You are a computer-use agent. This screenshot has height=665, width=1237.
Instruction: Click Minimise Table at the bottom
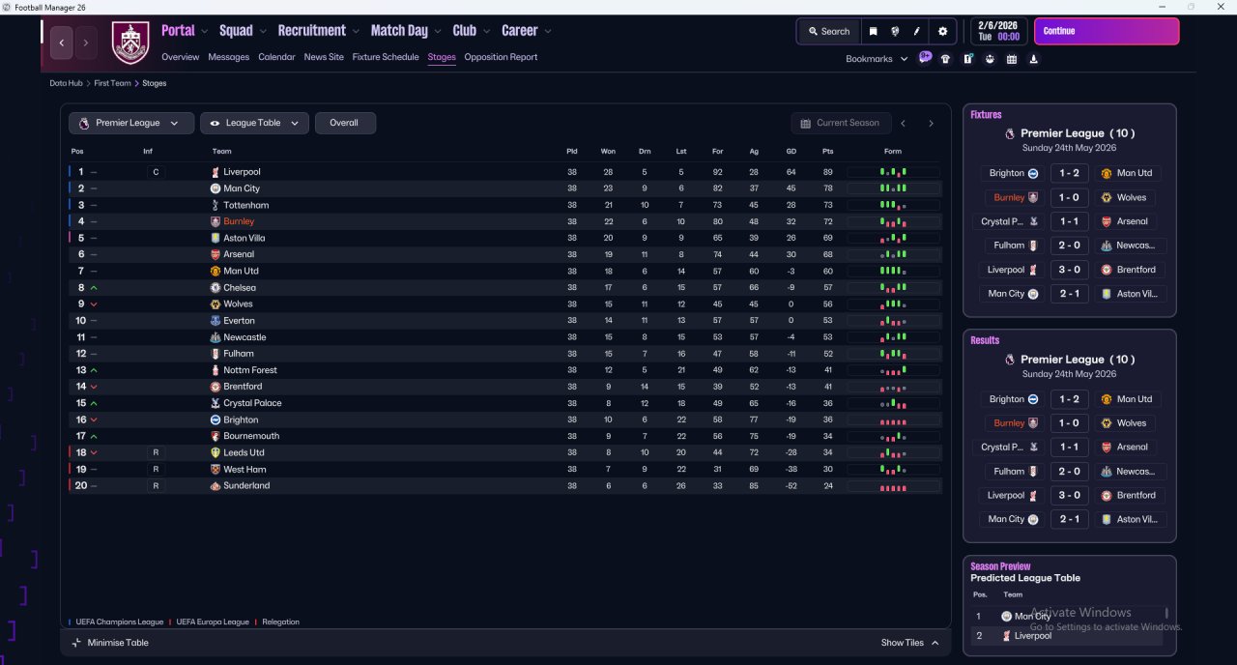(109, 643)
